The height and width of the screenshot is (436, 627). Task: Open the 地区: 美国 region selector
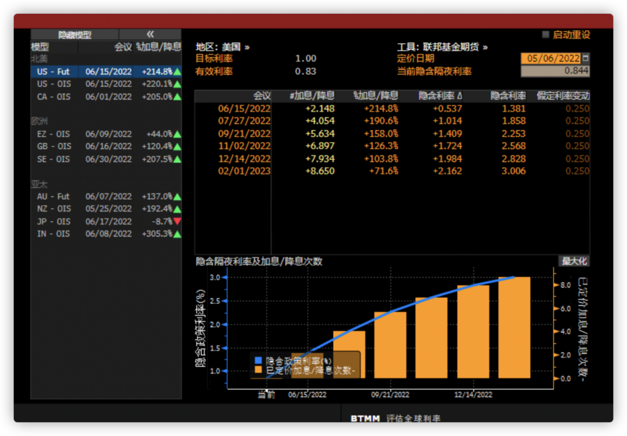point(222,47)
